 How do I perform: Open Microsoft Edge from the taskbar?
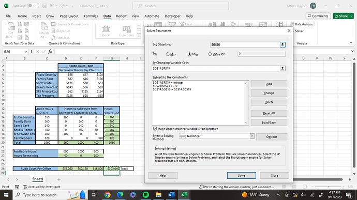120,195
